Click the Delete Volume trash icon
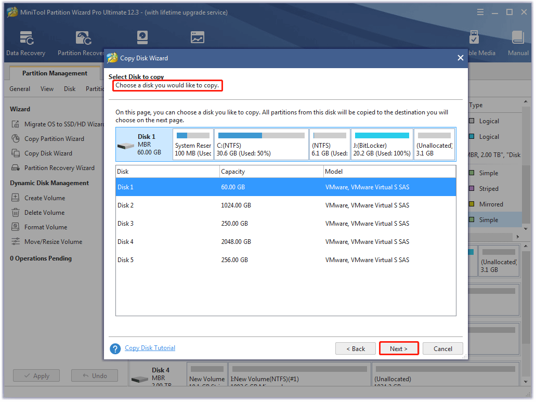Viewport: 536px width, 402px height. tap(16, 213)
